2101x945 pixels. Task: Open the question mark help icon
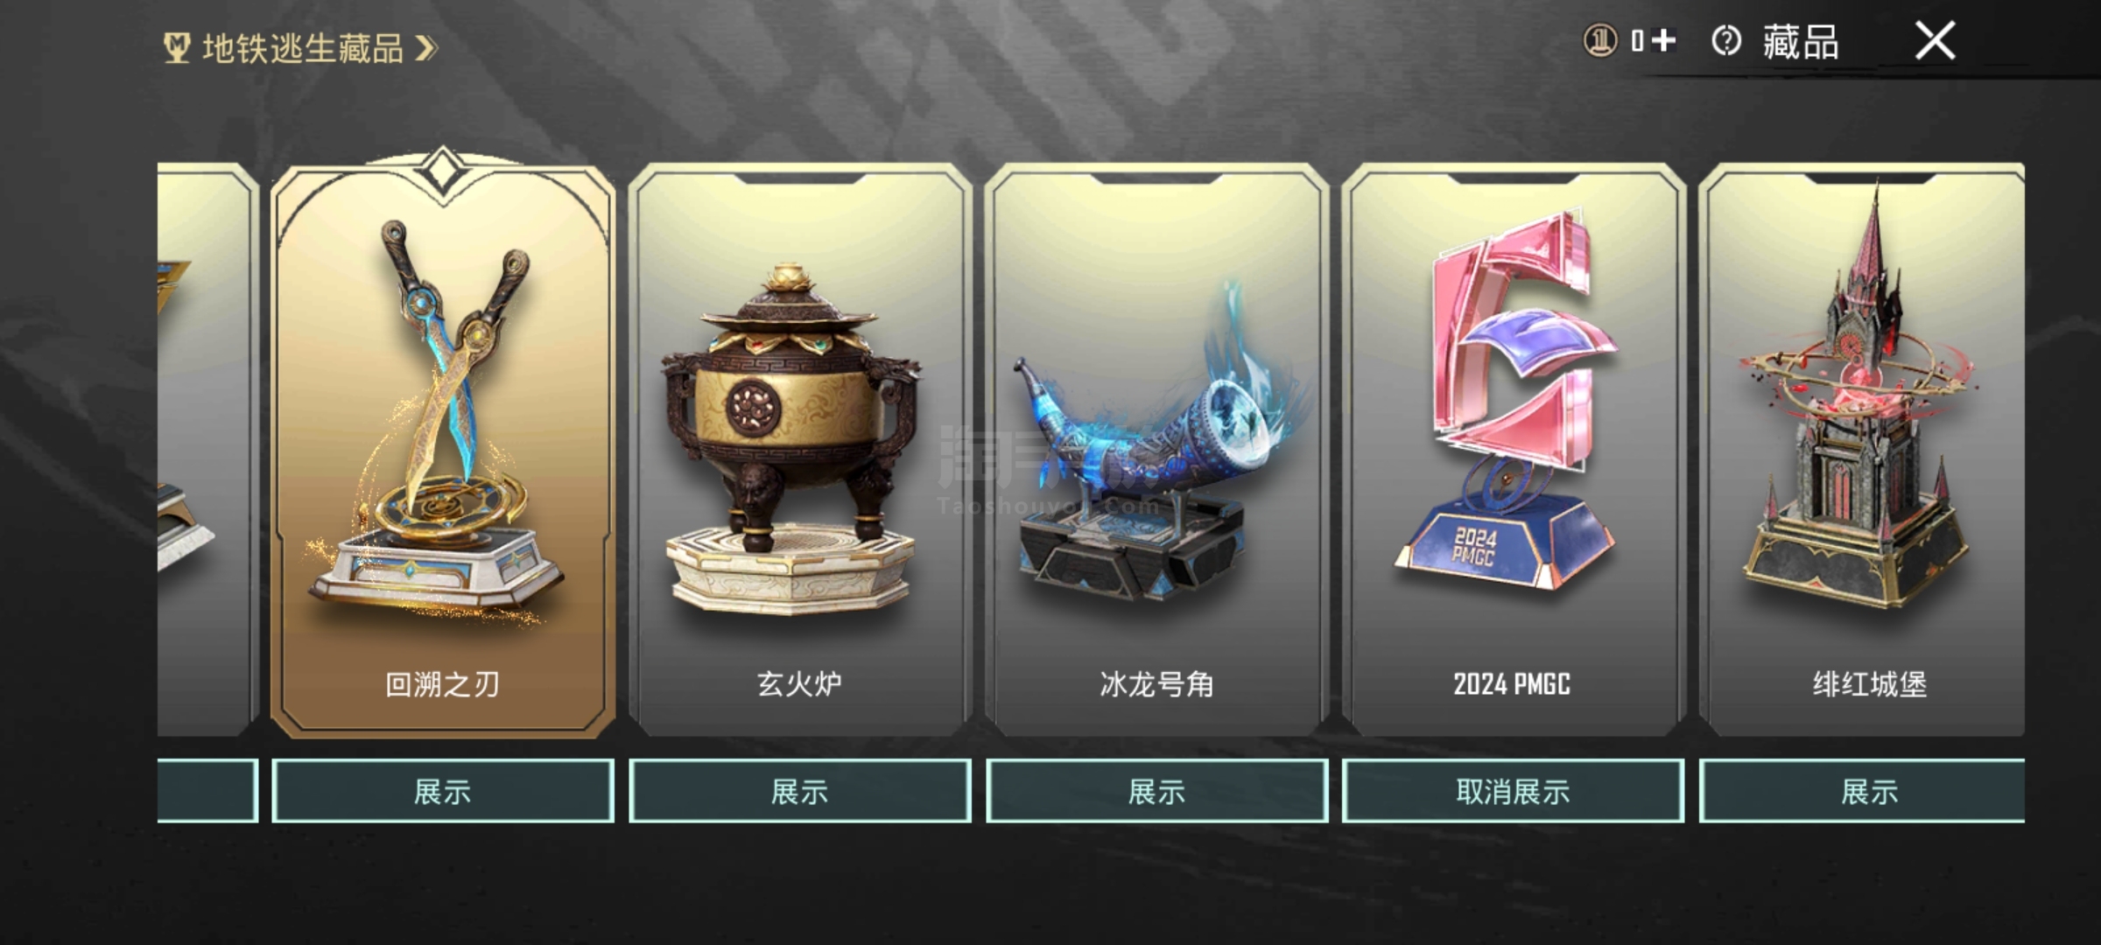(1725, 40)
